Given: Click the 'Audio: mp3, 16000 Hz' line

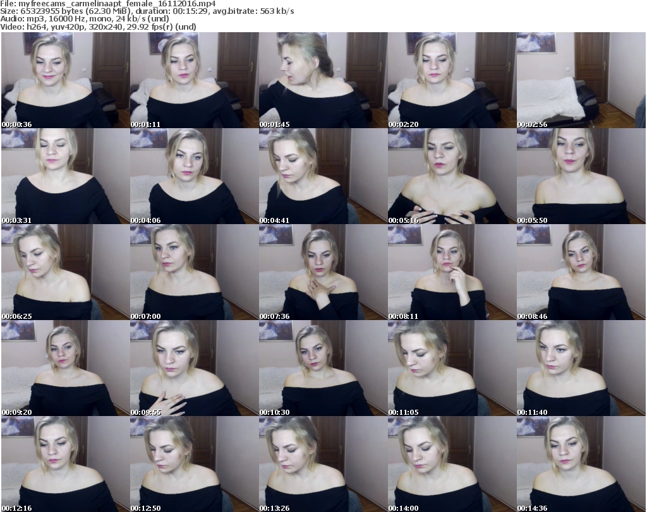Looking at the screenshot, I should tap(85, 19).
